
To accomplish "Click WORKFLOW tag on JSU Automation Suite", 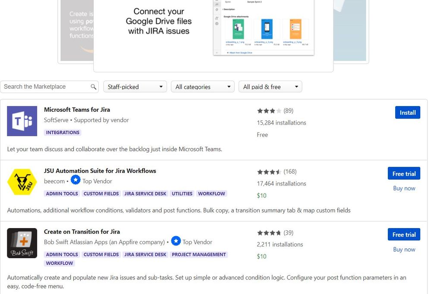I will (x=211, y=194).
